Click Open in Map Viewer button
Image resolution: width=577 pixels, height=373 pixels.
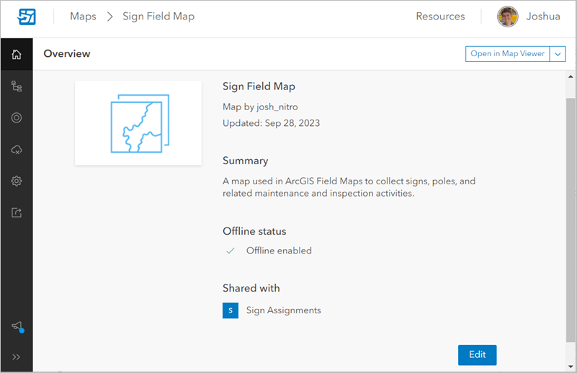[x=507, y=54]
